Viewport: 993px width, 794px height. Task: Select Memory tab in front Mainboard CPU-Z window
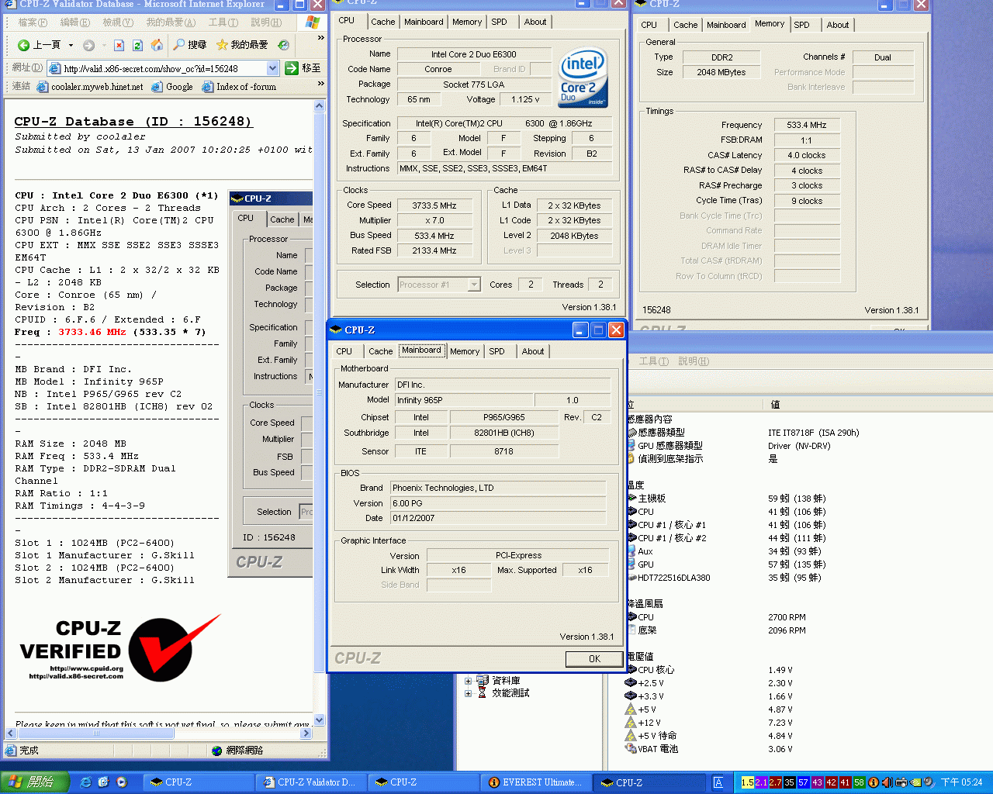pyautogui.click(x=465, y=351)
